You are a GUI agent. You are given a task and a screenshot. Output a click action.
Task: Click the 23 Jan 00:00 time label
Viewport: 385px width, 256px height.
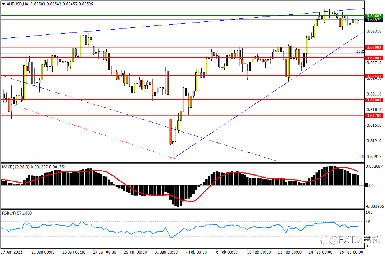[x=74, y=252]
